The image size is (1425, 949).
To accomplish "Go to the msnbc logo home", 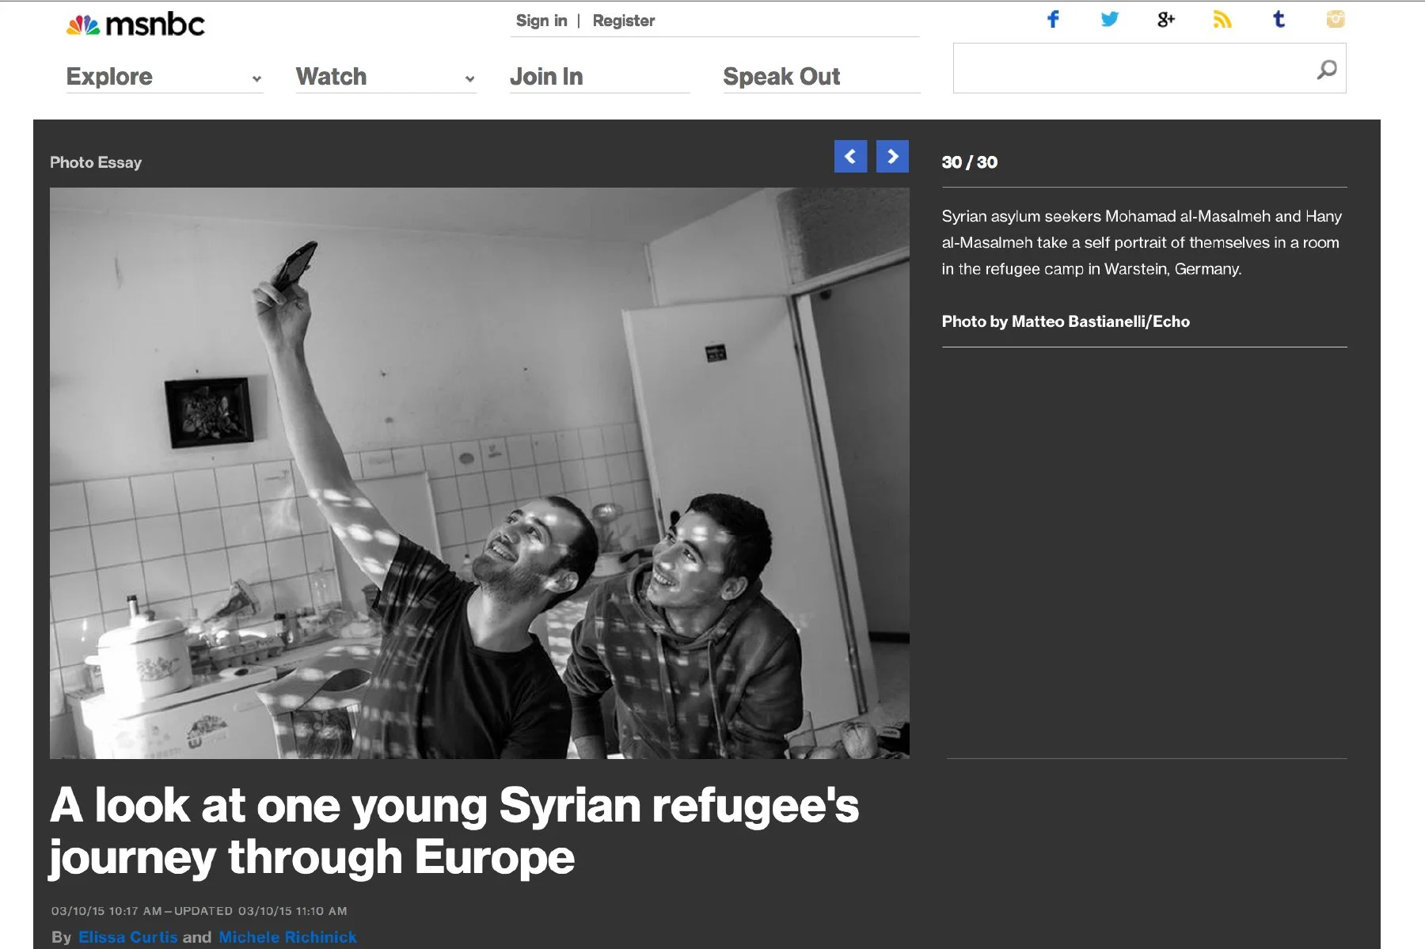I will point(135,25).
